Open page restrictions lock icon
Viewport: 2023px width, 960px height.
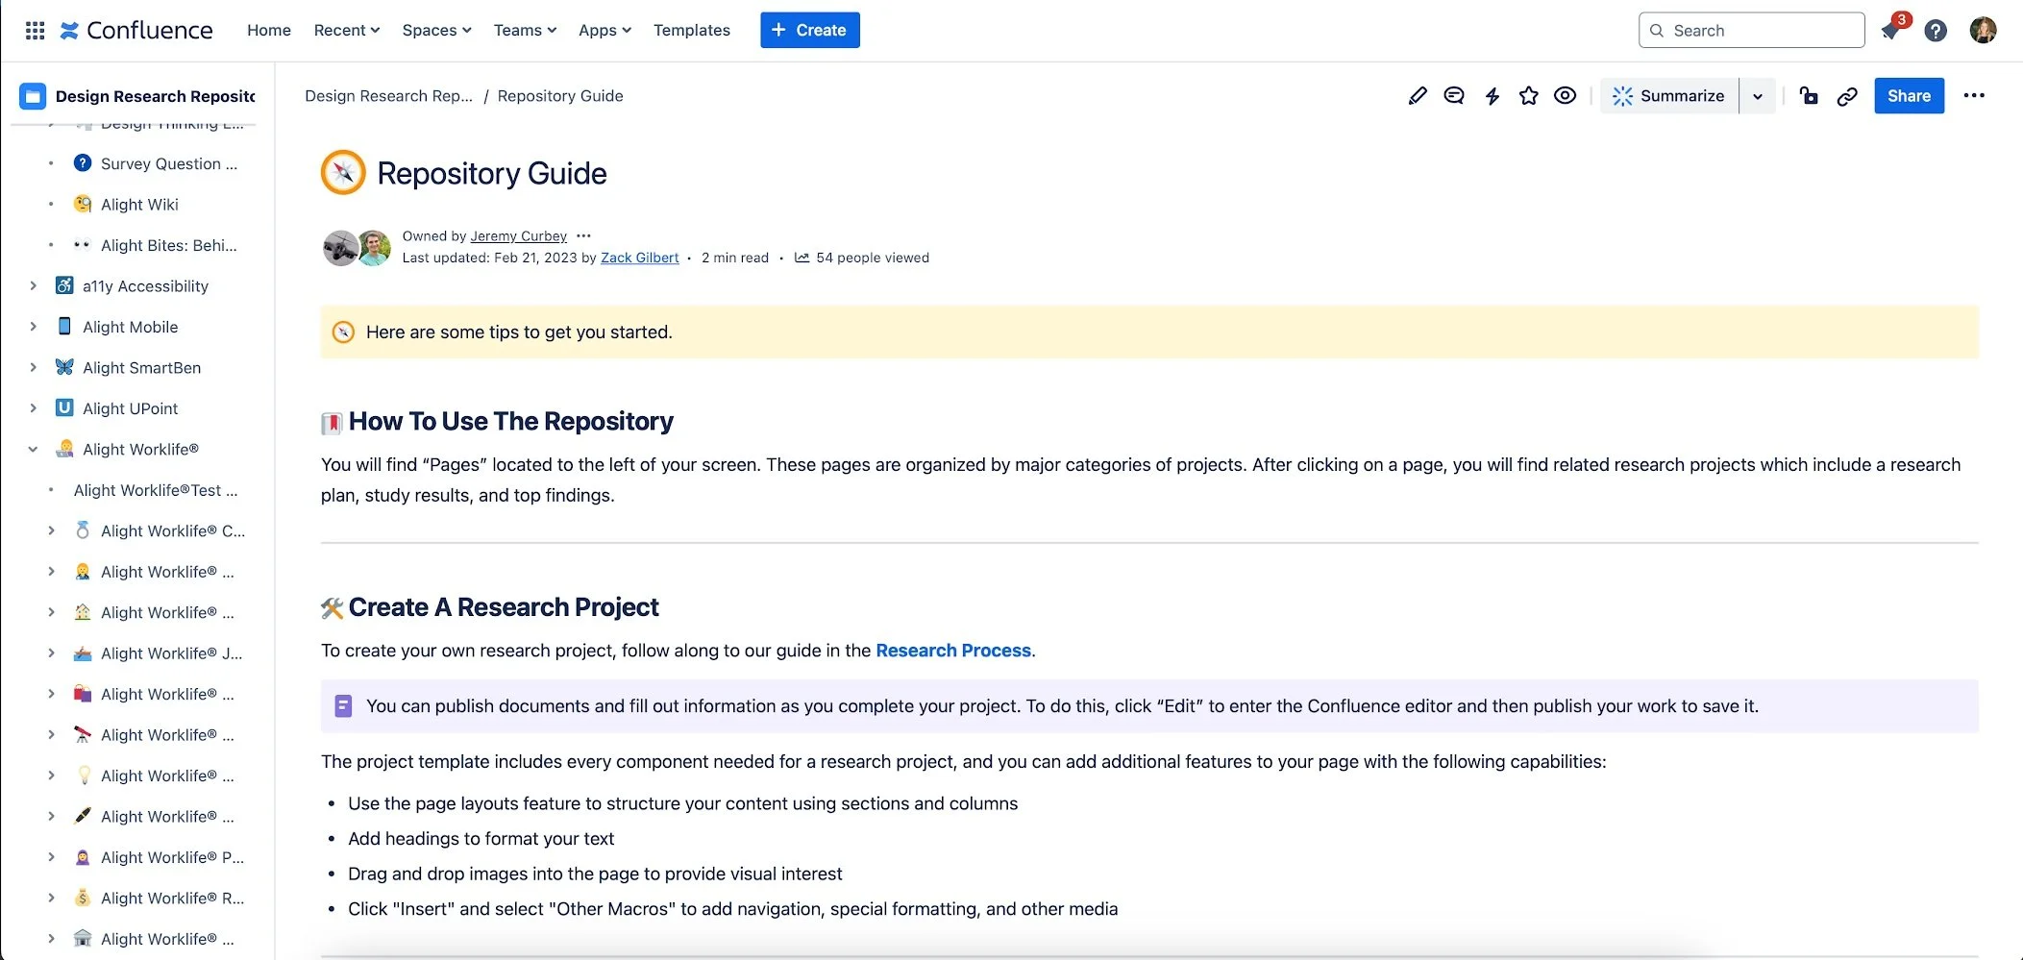(1809, 96)
